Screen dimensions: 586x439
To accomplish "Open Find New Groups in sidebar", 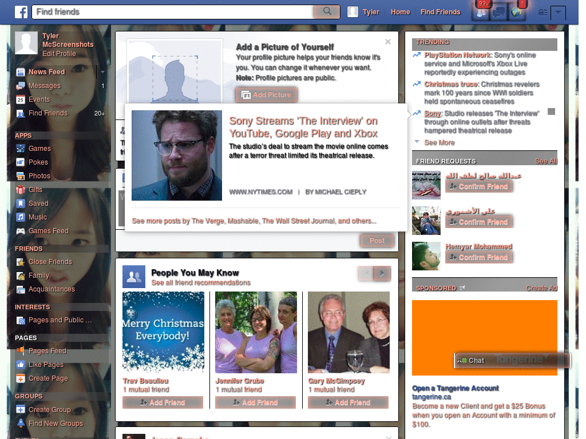I will [56, 424].
